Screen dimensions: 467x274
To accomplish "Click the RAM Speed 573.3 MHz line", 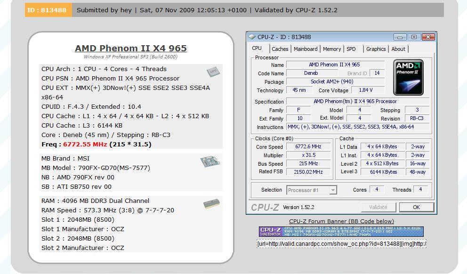I will (107, 210).
